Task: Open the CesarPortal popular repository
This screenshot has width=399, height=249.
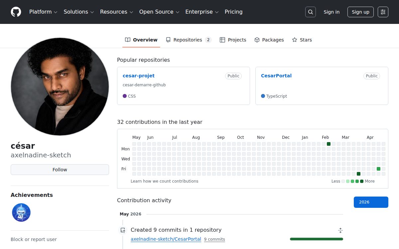Action: (276, 76)
